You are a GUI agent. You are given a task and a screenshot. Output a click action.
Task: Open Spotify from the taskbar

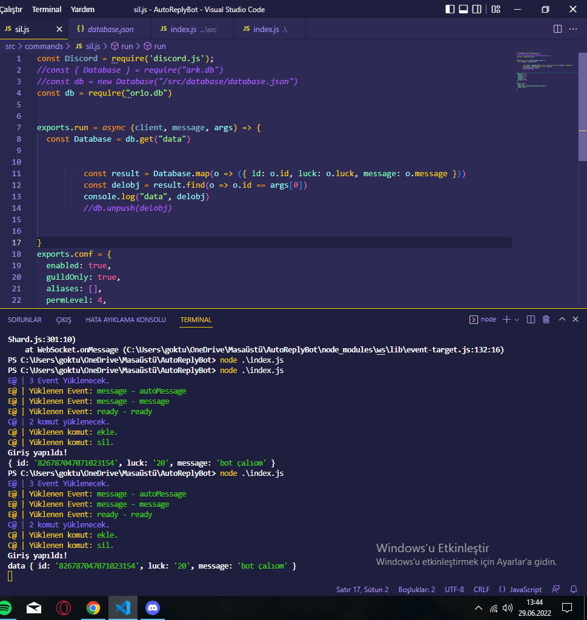tap(5, 608)
